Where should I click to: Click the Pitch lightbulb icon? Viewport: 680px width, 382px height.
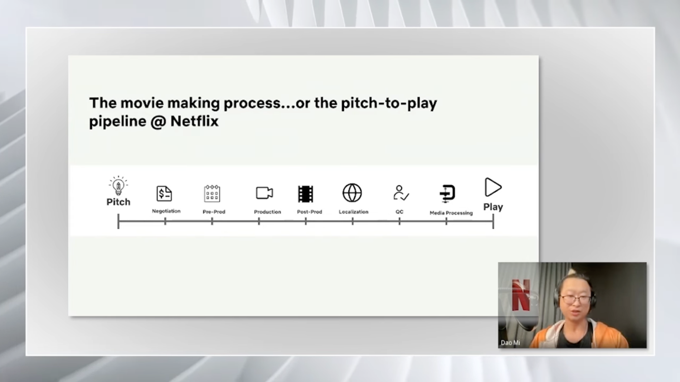pos(118,186)
